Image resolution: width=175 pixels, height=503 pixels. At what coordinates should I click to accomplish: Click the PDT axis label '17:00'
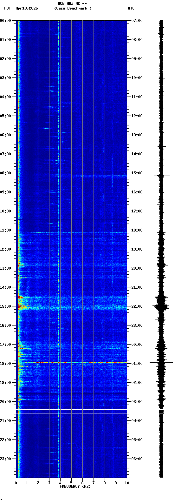[x=5, y=345]
